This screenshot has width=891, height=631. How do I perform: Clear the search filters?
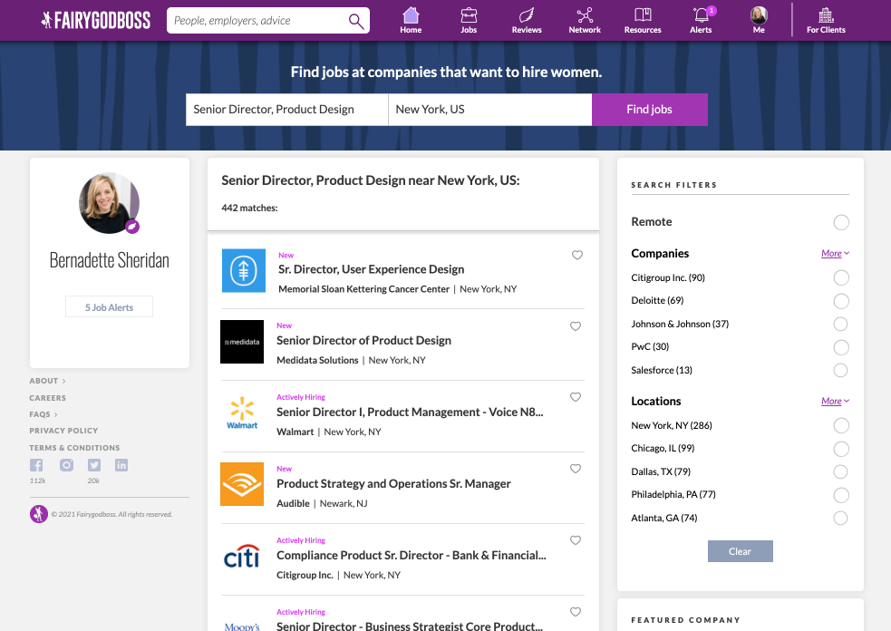[740, 551]
